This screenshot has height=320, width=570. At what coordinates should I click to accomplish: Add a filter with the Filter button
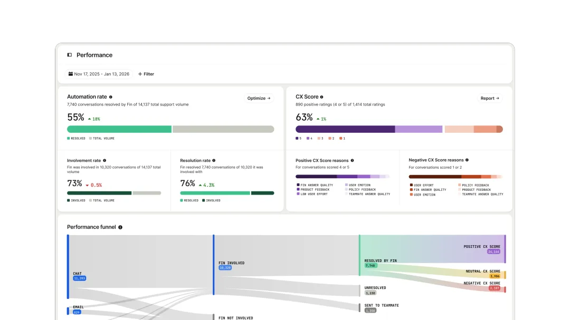tap(146, 74)
